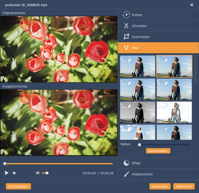Select the black and white filter thumbnail
Image resolution: width=199 pixels, height=193 pixels.
pyautogui.click(x=137, y=112)
